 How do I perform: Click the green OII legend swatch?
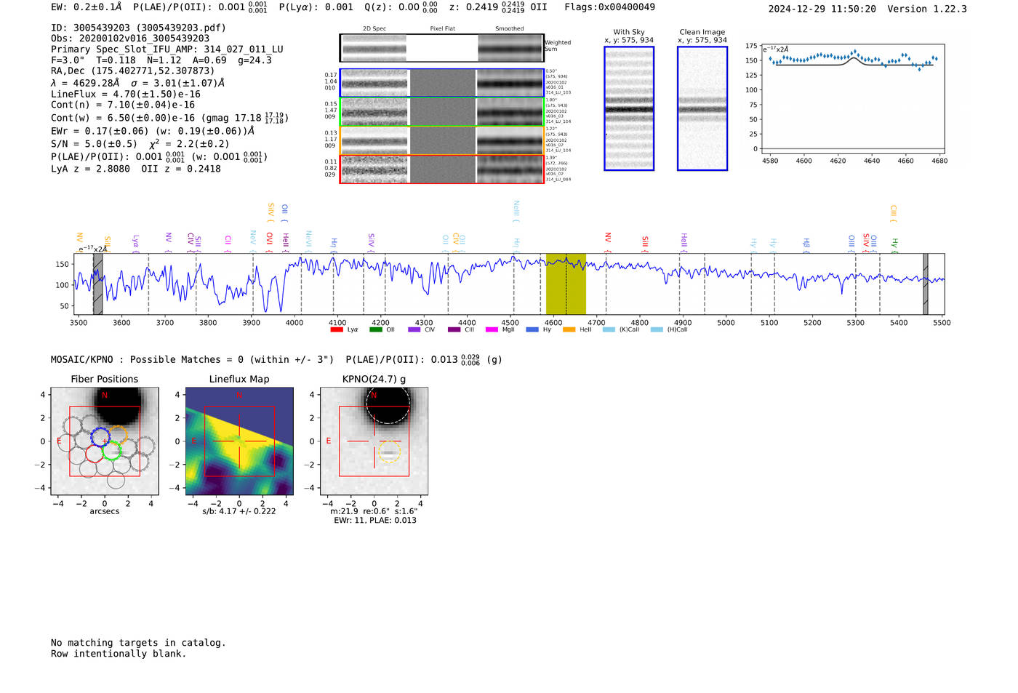point(375,330)
